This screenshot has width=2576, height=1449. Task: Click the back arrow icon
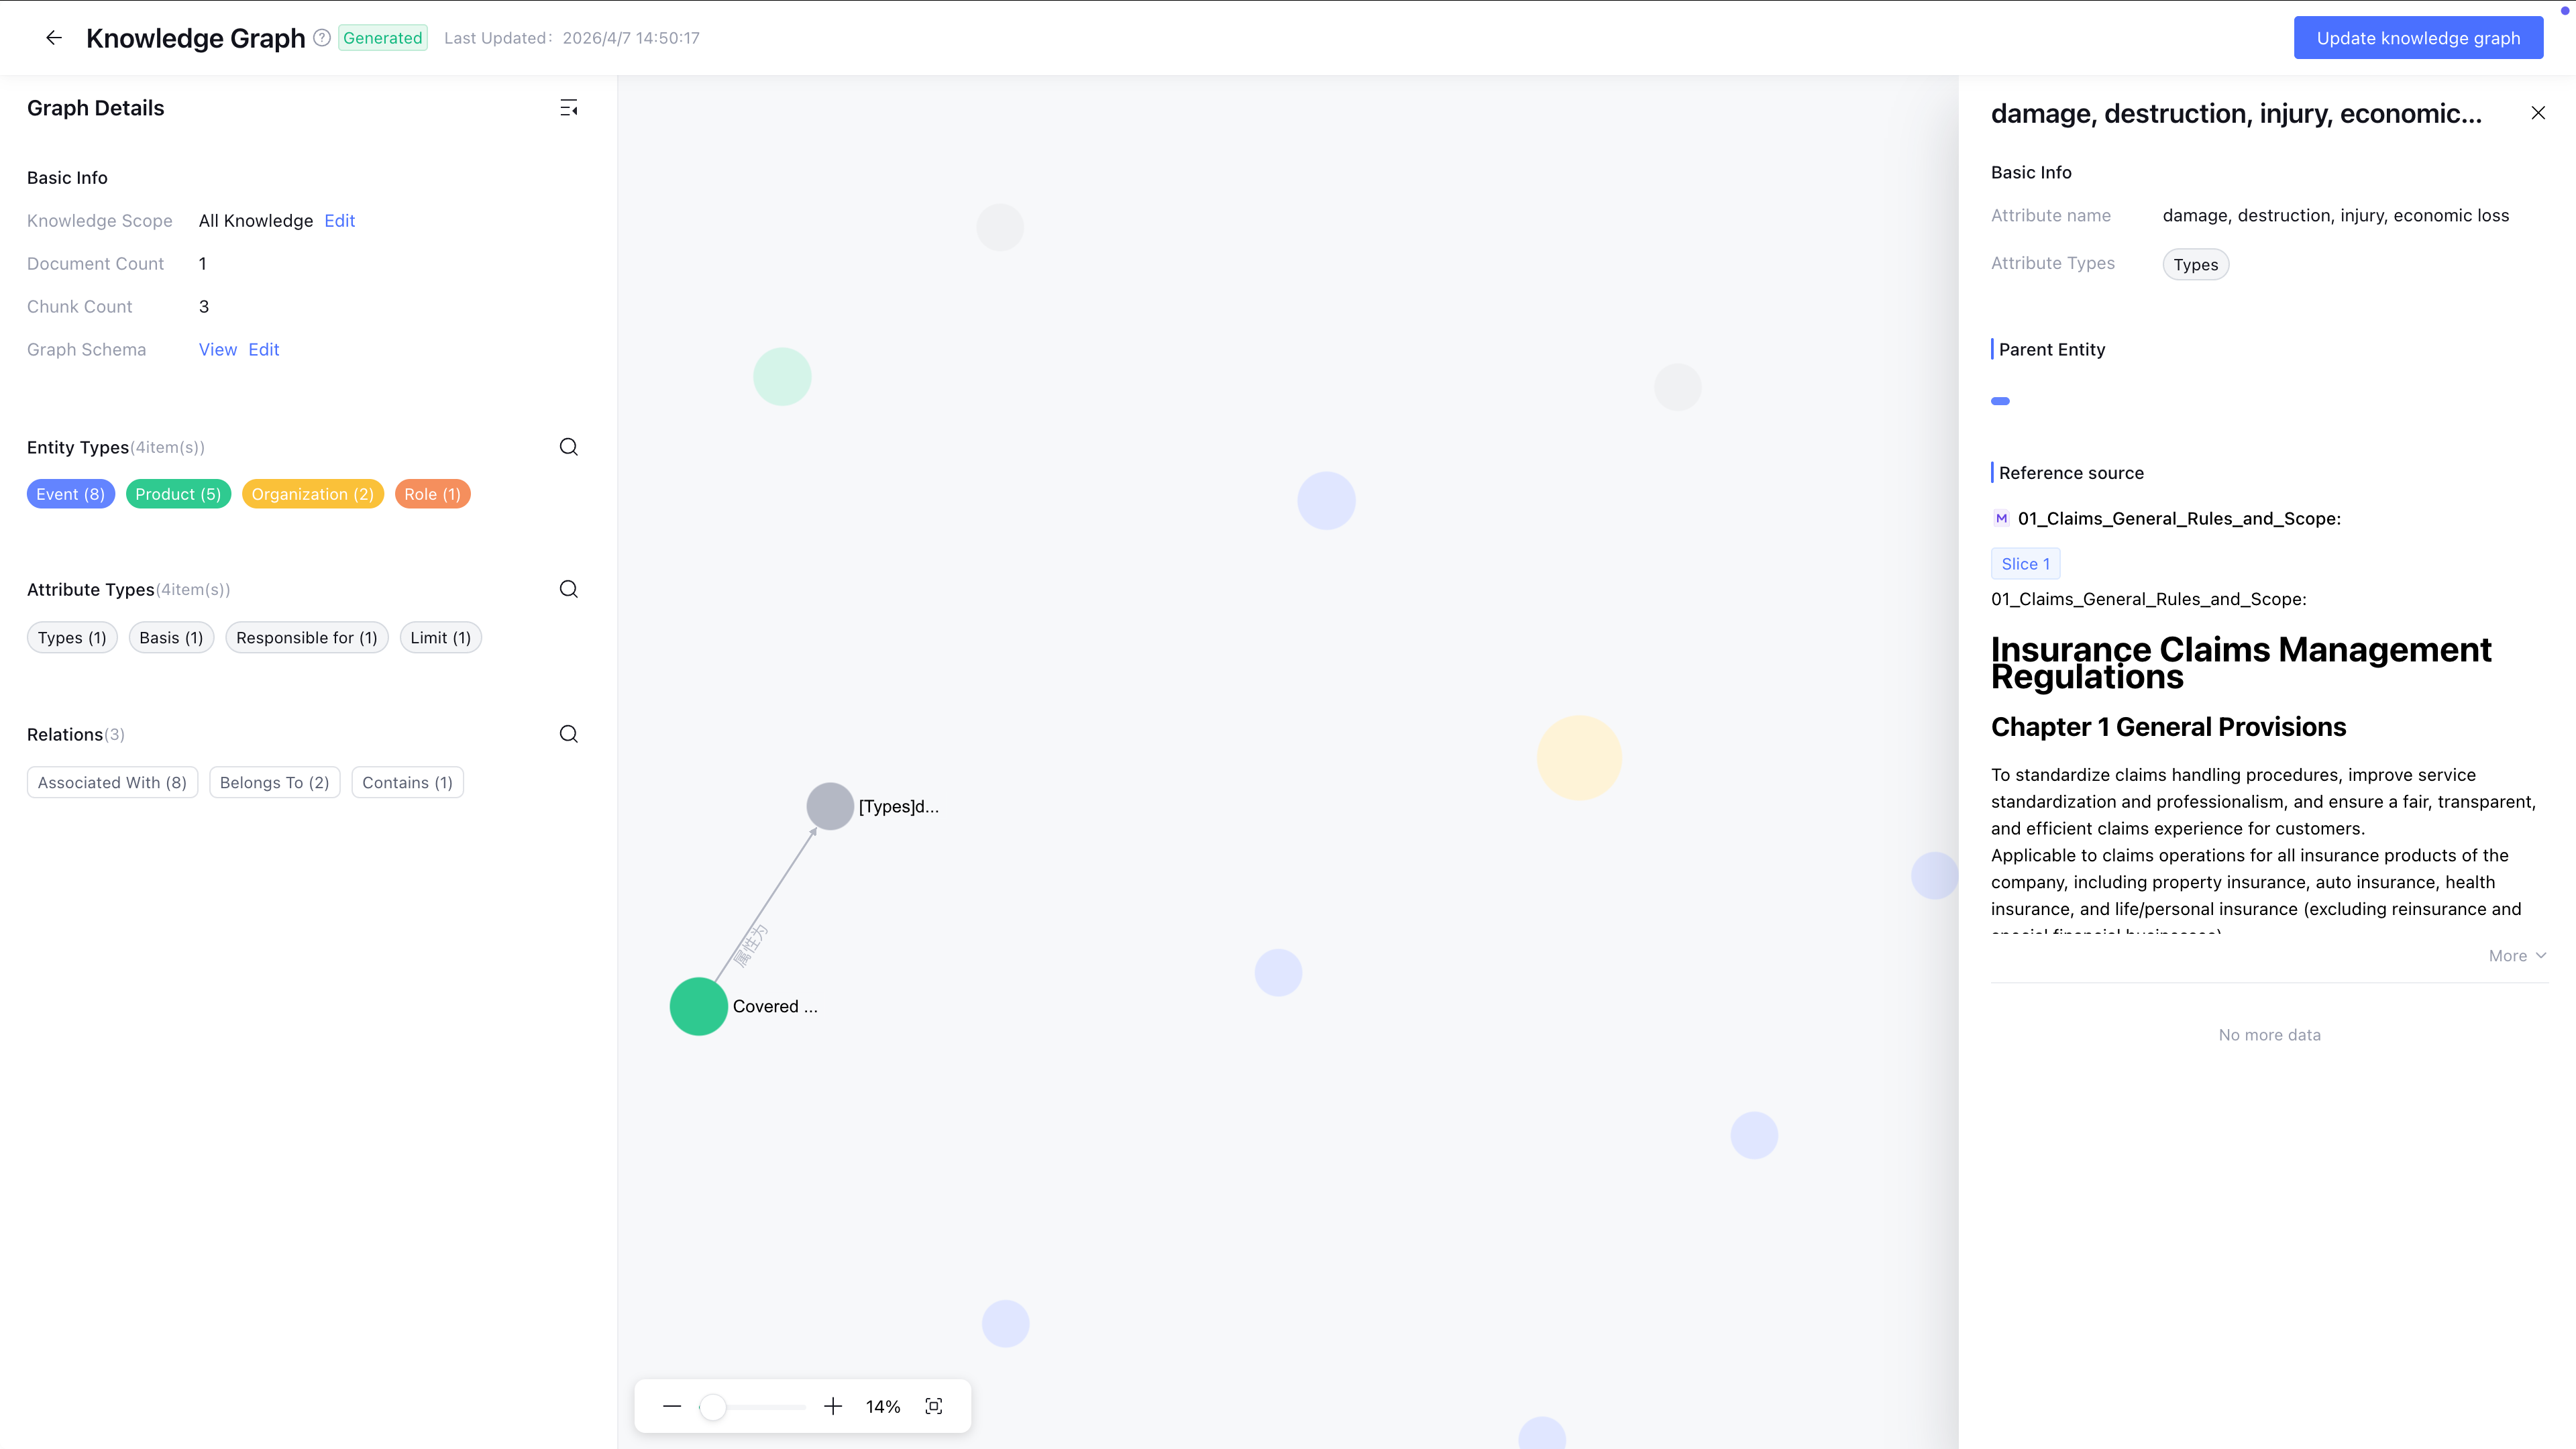pos(54,38)
